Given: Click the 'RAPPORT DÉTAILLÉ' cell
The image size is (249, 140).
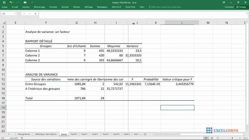Looking at the screenshot, I should point(39,41).
